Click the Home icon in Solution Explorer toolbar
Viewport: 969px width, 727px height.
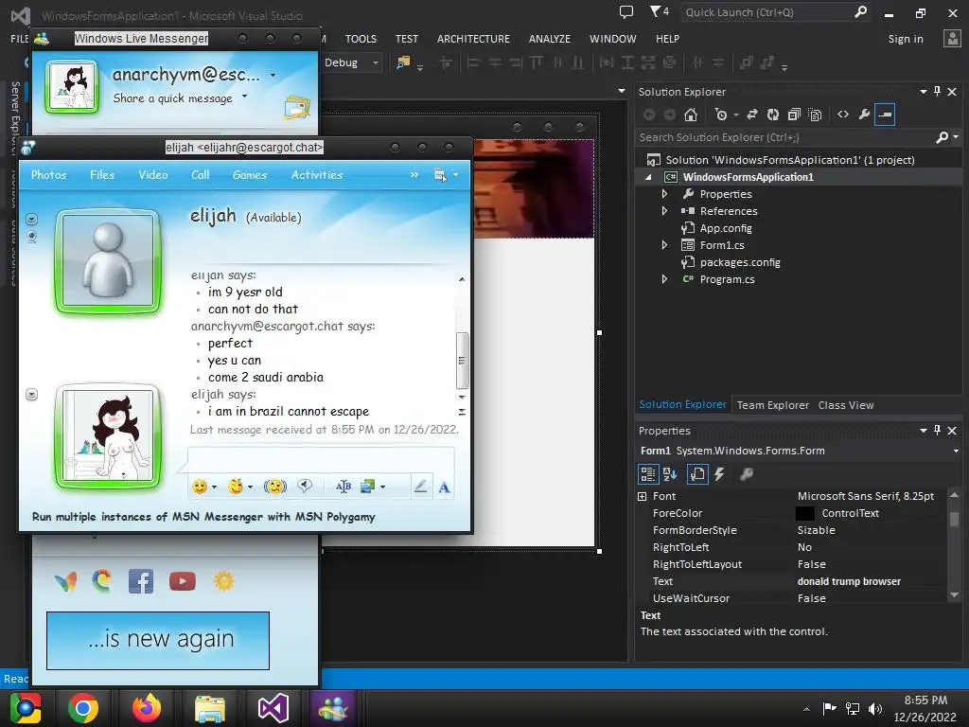point(691,115)
